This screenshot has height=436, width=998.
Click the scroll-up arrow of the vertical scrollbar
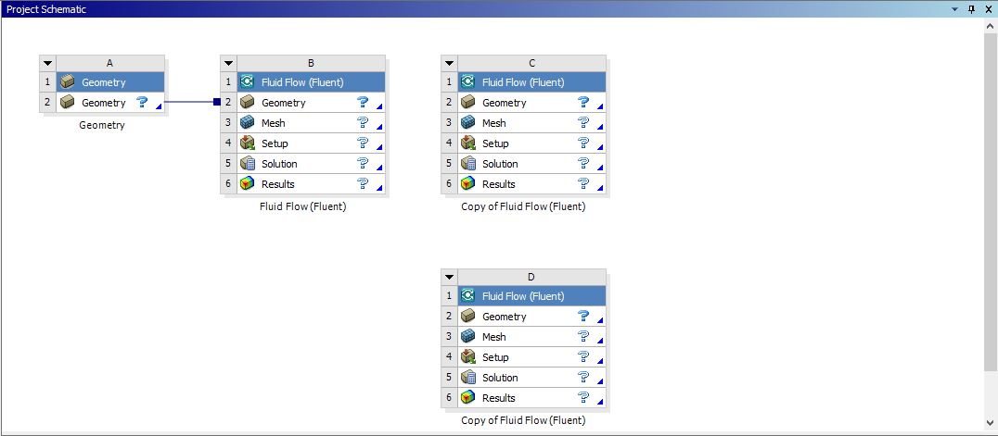coord(990,26)
